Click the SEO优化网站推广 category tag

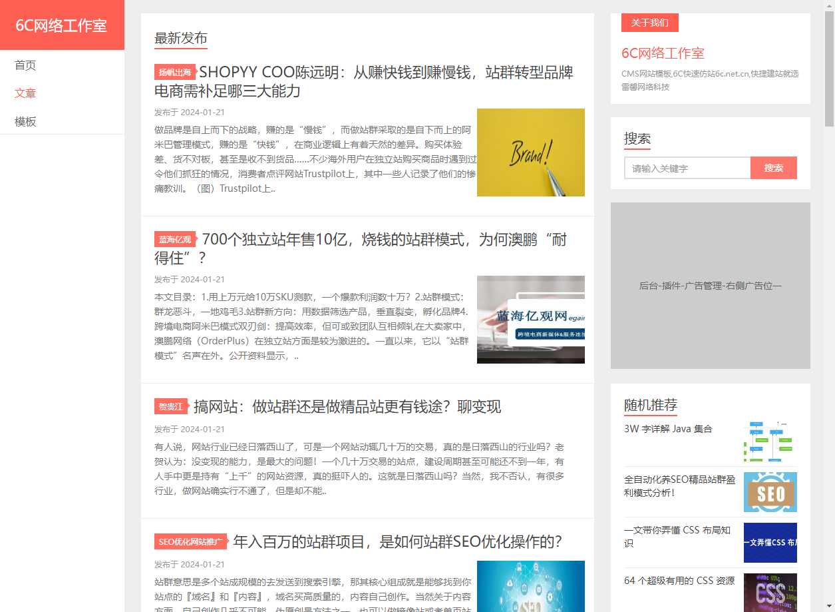190,542
